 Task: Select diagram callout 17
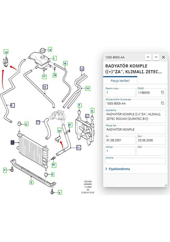pyautogui.click(x=44, y=76)
